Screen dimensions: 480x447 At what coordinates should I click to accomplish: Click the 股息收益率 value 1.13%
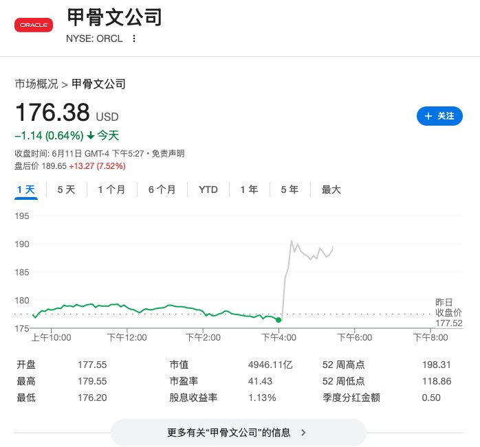(x=262, y=398)
